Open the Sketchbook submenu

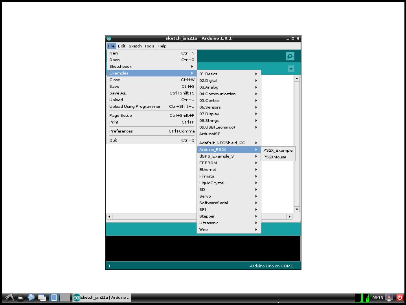[151, 66]
